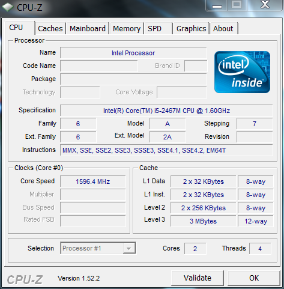Click the Specification field with i5-2467M
284x289 pixels.
point(166,111)
